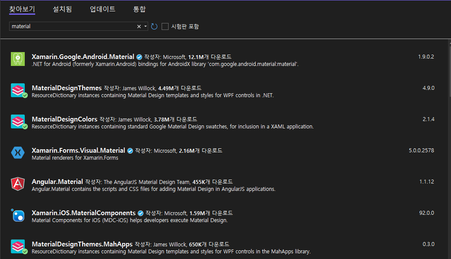Click the 455K개 다운로드 download count
The width and height of the screenshot is (451, 259).
[212, 182]
